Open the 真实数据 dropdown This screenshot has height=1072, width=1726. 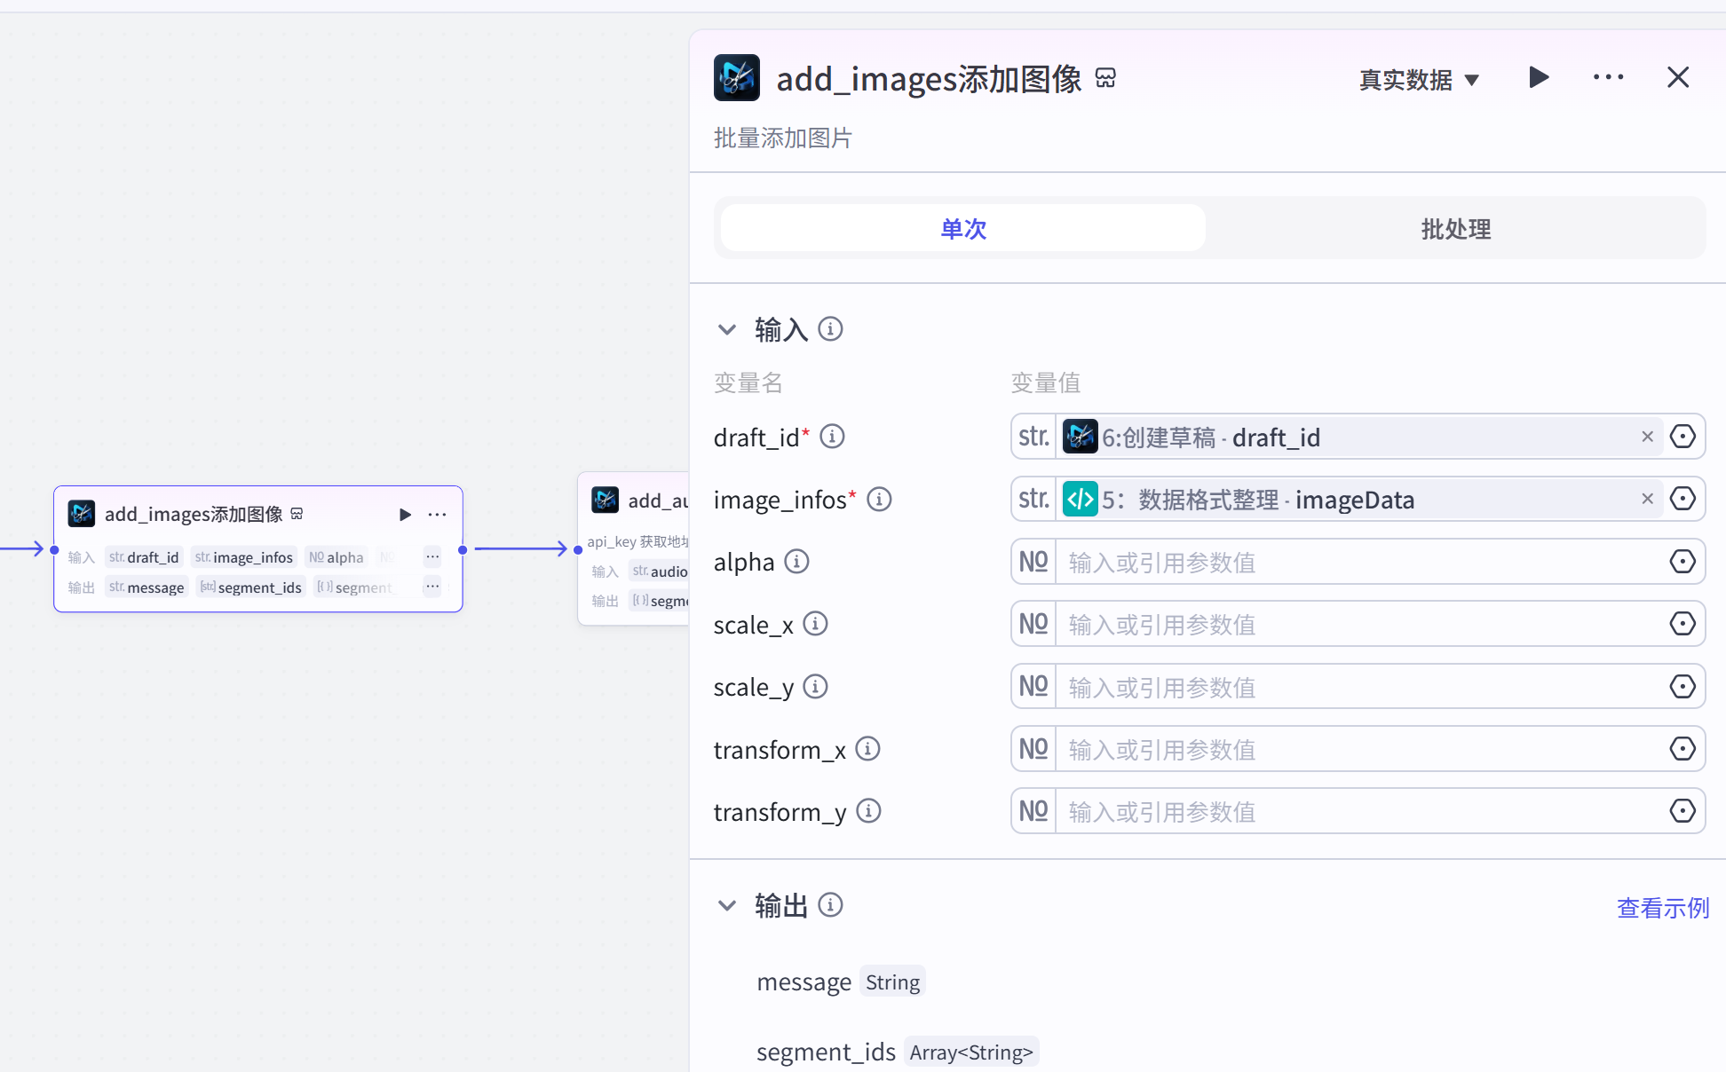(1419, 80)
